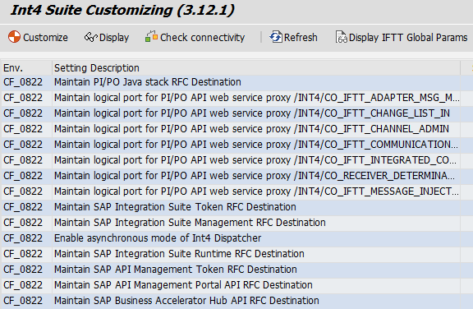
Task: Click the Customize icon in the toolbar
Action: [14, 37]
